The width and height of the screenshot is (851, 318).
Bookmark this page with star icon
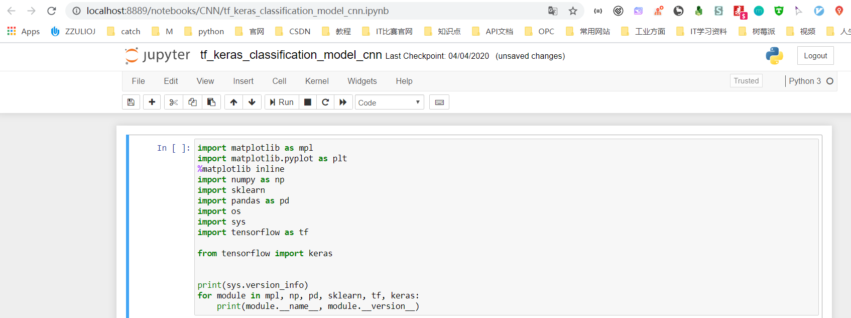(573, 11)
